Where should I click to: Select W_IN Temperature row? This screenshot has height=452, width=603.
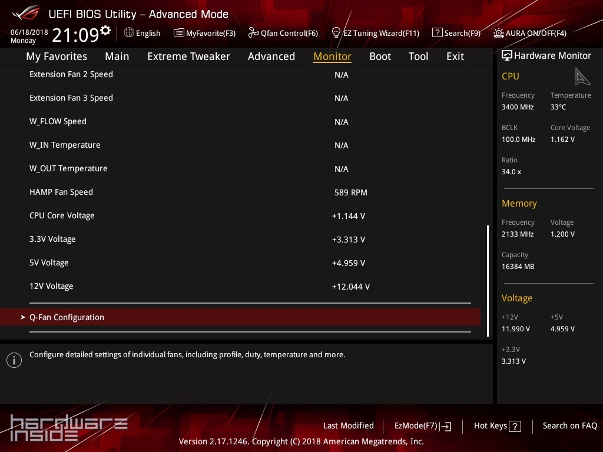coord(240,145)
